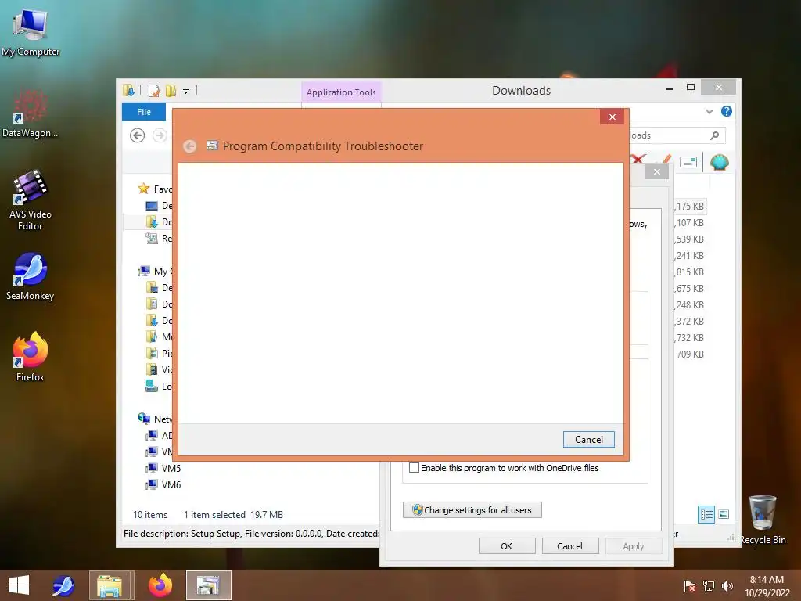Screen dimensions: 801x601
Task: Click the card-shaped toolbar icon
Action: coord(688,163)
